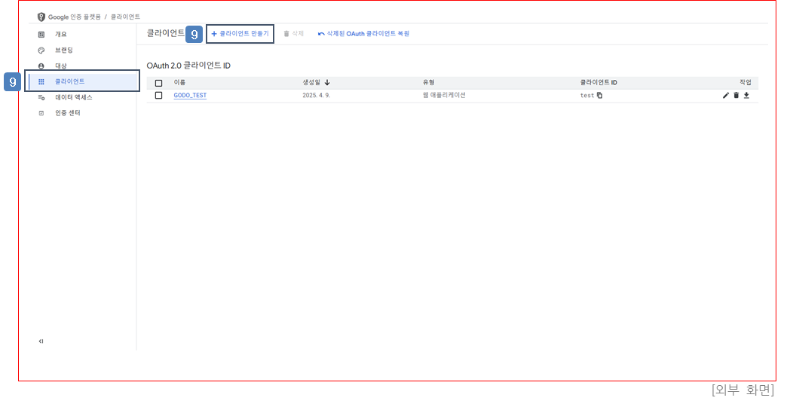Click the 데이터 액세스 icon

point(41,97)
